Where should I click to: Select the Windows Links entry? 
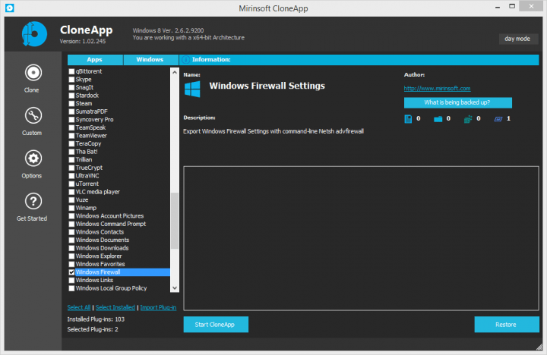94,280
